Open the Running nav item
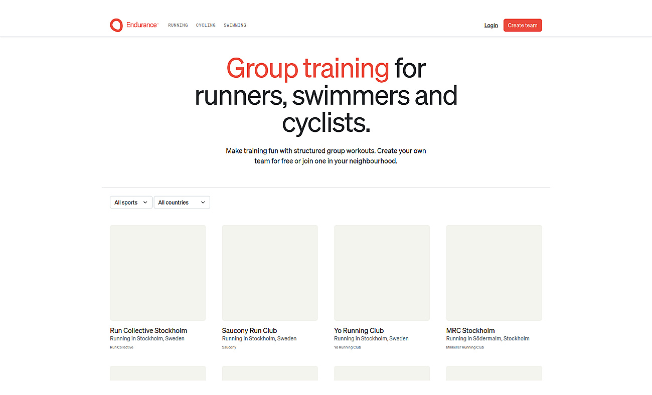 tap(178, 25)
